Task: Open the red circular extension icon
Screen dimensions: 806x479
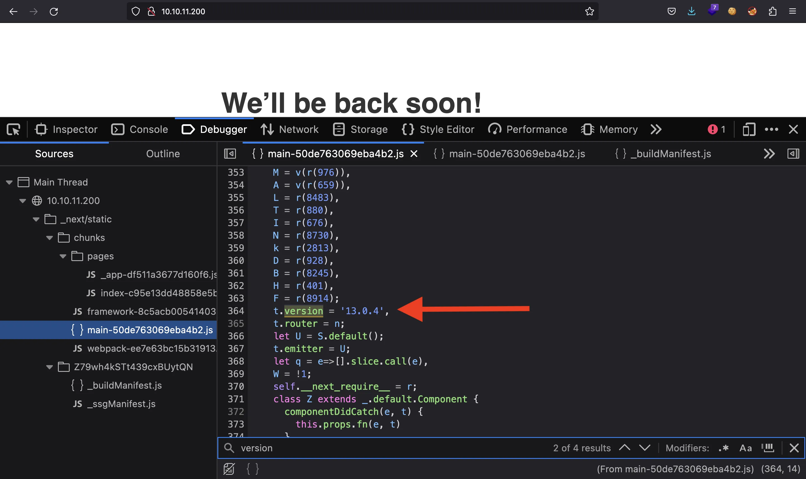Action: click(752, 12)
